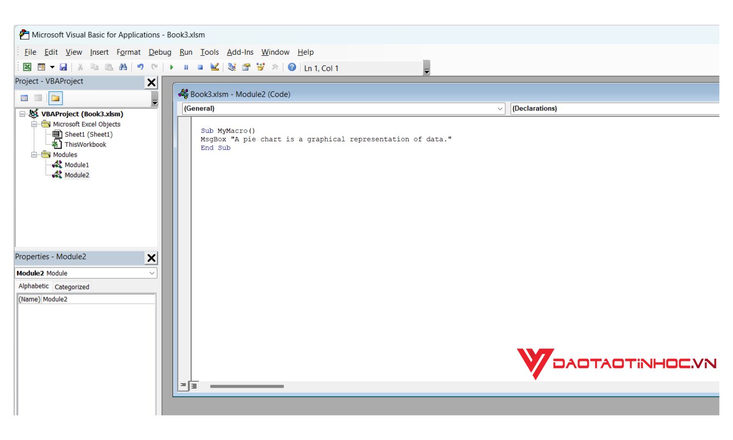The width and height of the screenshot is (733, 440).
Task: Select VBAProject (Book3.xlsm) in the tree
Action: click(82, 114)
